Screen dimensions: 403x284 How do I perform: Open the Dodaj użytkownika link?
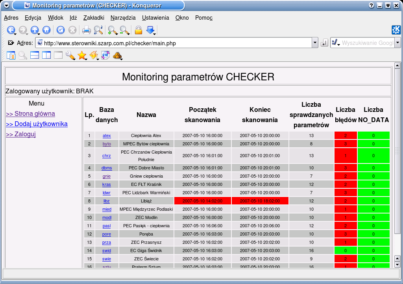(x=37, y=124)
